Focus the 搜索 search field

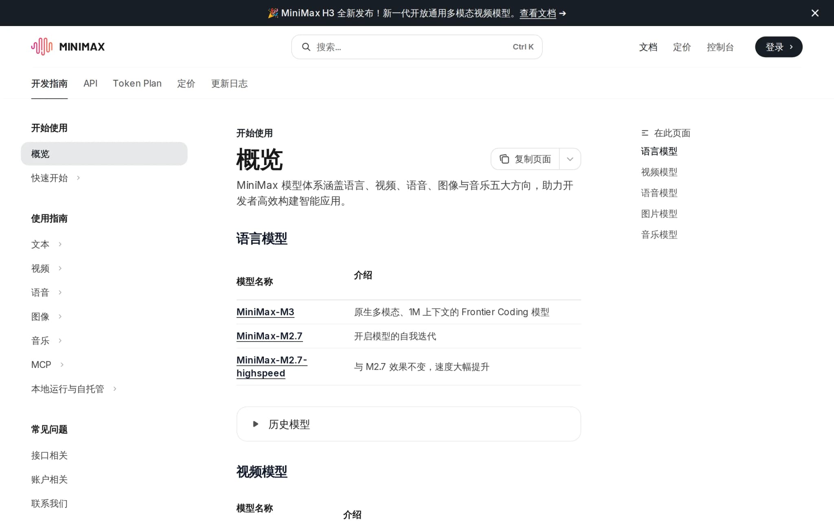pyautogui.click(x=417, y=47)
